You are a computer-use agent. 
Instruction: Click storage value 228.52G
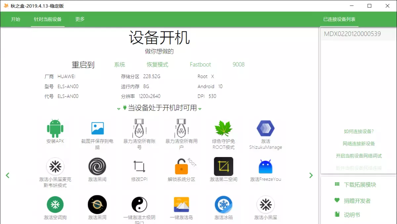tap(152, 77)
